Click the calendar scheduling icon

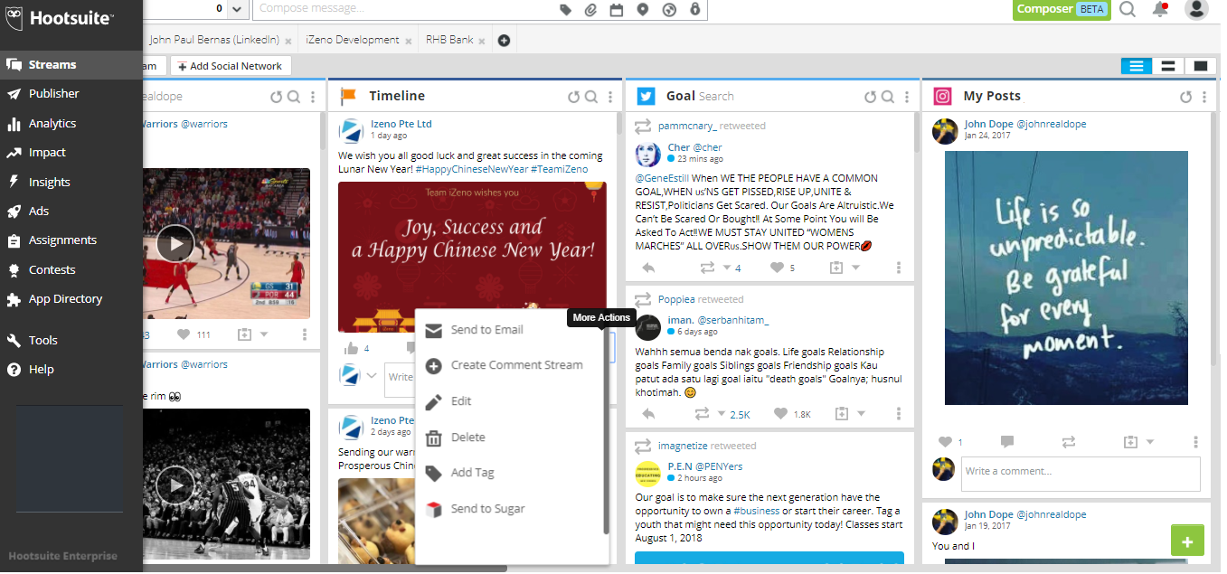click(x=617, y=10)
